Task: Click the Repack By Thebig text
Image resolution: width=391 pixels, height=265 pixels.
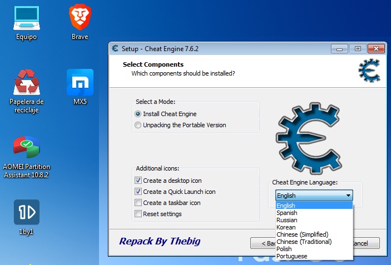Action: click(x=160, y=241)
